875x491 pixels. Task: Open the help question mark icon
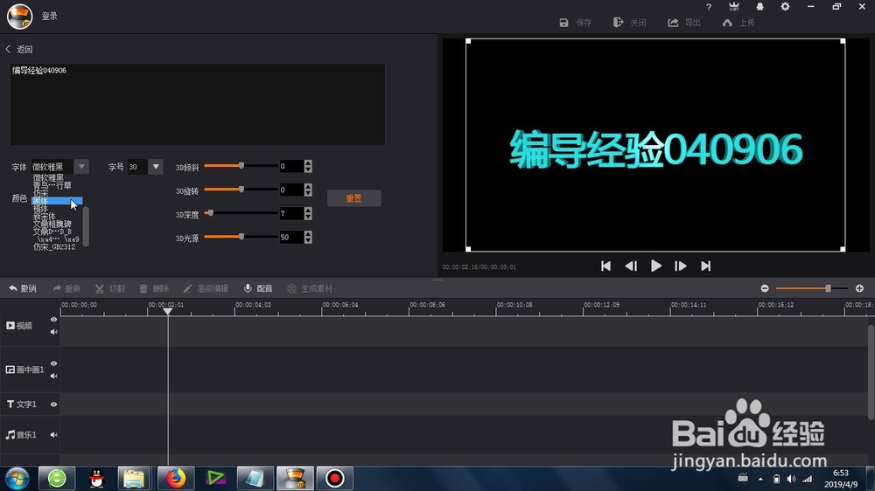pos(709,7)
